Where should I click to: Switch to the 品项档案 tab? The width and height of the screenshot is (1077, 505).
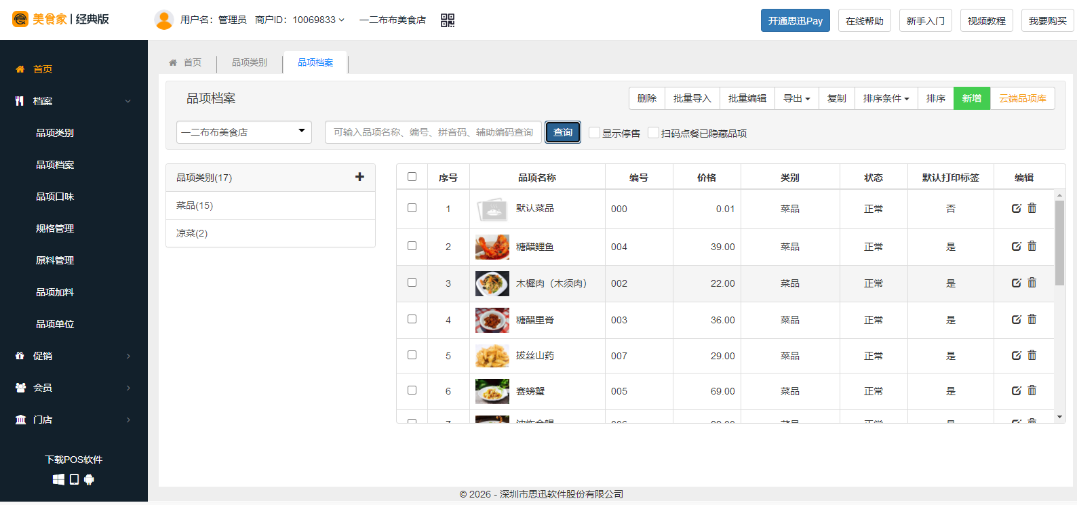click(315, 62)
